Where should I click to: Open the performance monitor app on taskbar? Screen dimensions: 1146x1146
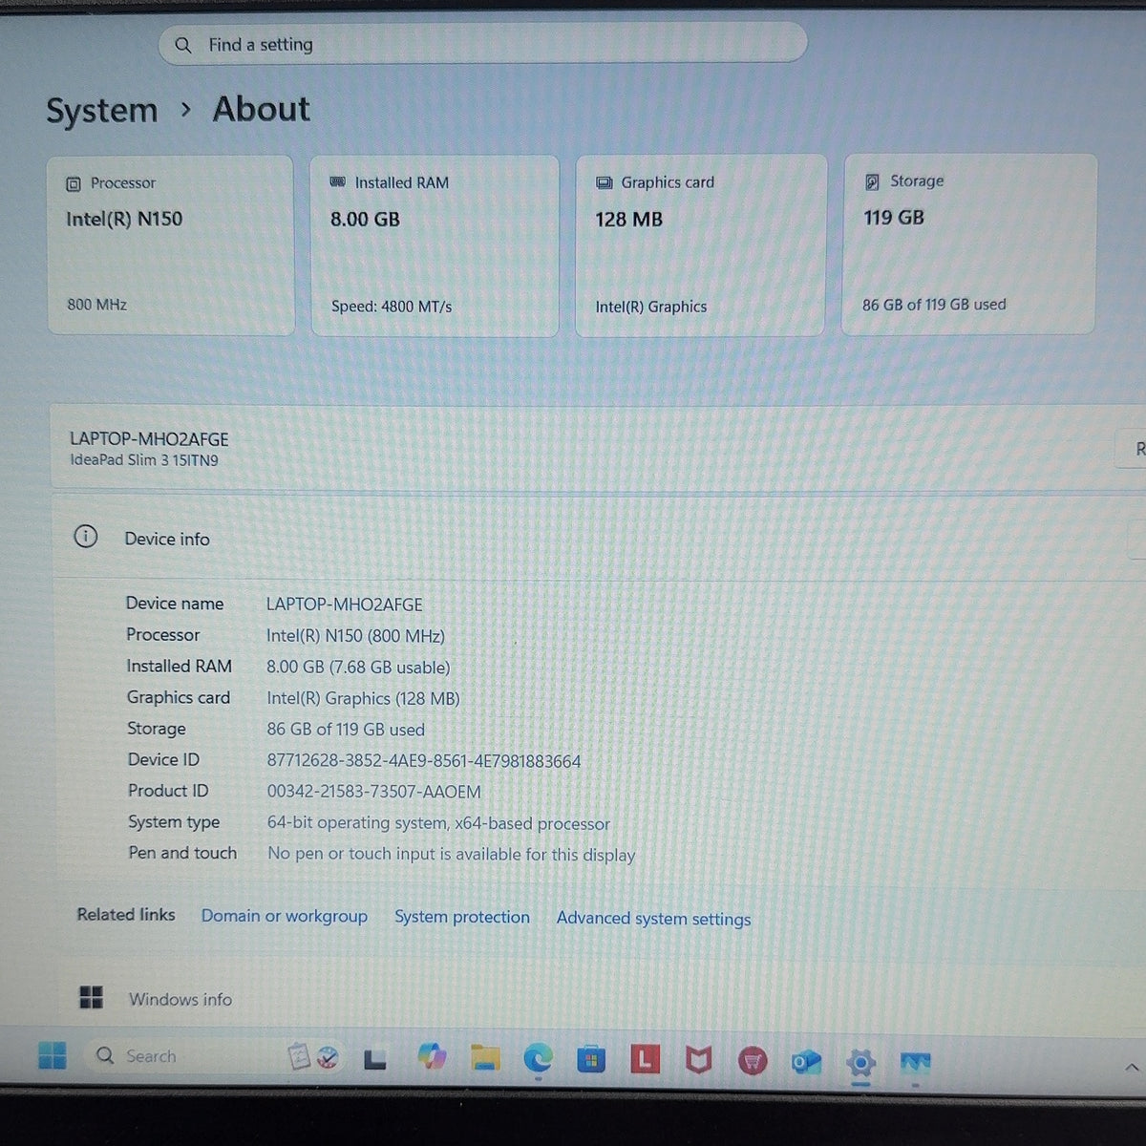pyautogui.click(x=915, y=1062)
